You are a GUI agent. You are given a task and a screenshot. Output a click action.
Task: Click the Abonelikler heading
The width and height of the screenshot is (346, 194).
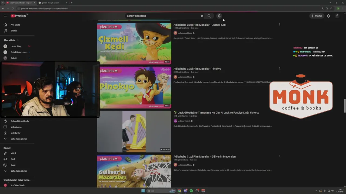9,40
